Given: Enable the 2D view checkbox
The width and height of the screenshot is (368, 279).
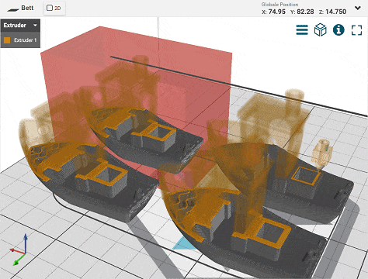Looking at the screenshot, I should pos(50,8).
